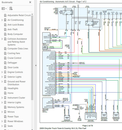Go to the Horns bookmark
This screenshot has height=130, width=122.
pyautogui.click(x=10, y=93)
